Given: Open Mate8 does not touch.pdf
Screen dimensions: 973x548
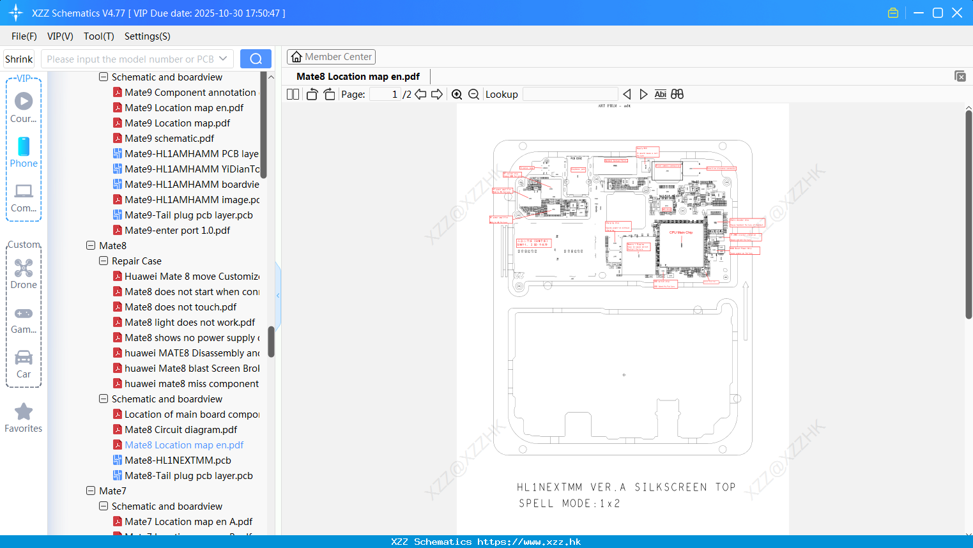Looking at the screenshot, I should 180,307.
